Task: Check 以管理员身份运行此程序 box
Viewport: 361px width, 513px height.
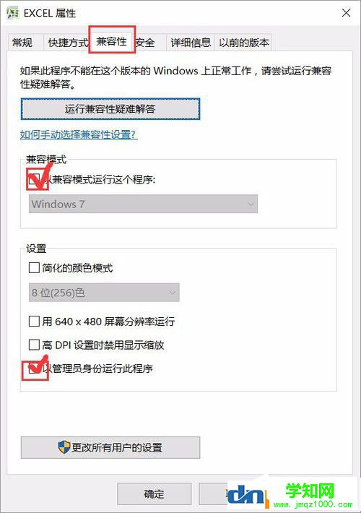Action: point(34,368)
